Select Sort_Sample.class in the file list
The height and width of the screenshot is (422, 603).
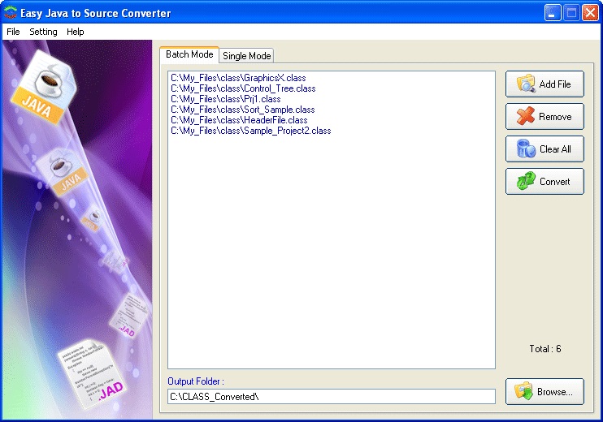(x=243, y=110)
